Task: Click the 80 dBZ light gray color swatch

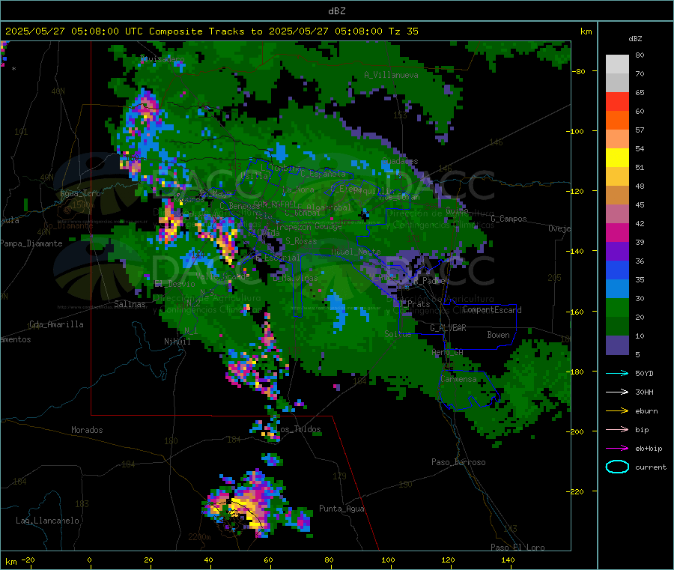Action: pos(617,64)
